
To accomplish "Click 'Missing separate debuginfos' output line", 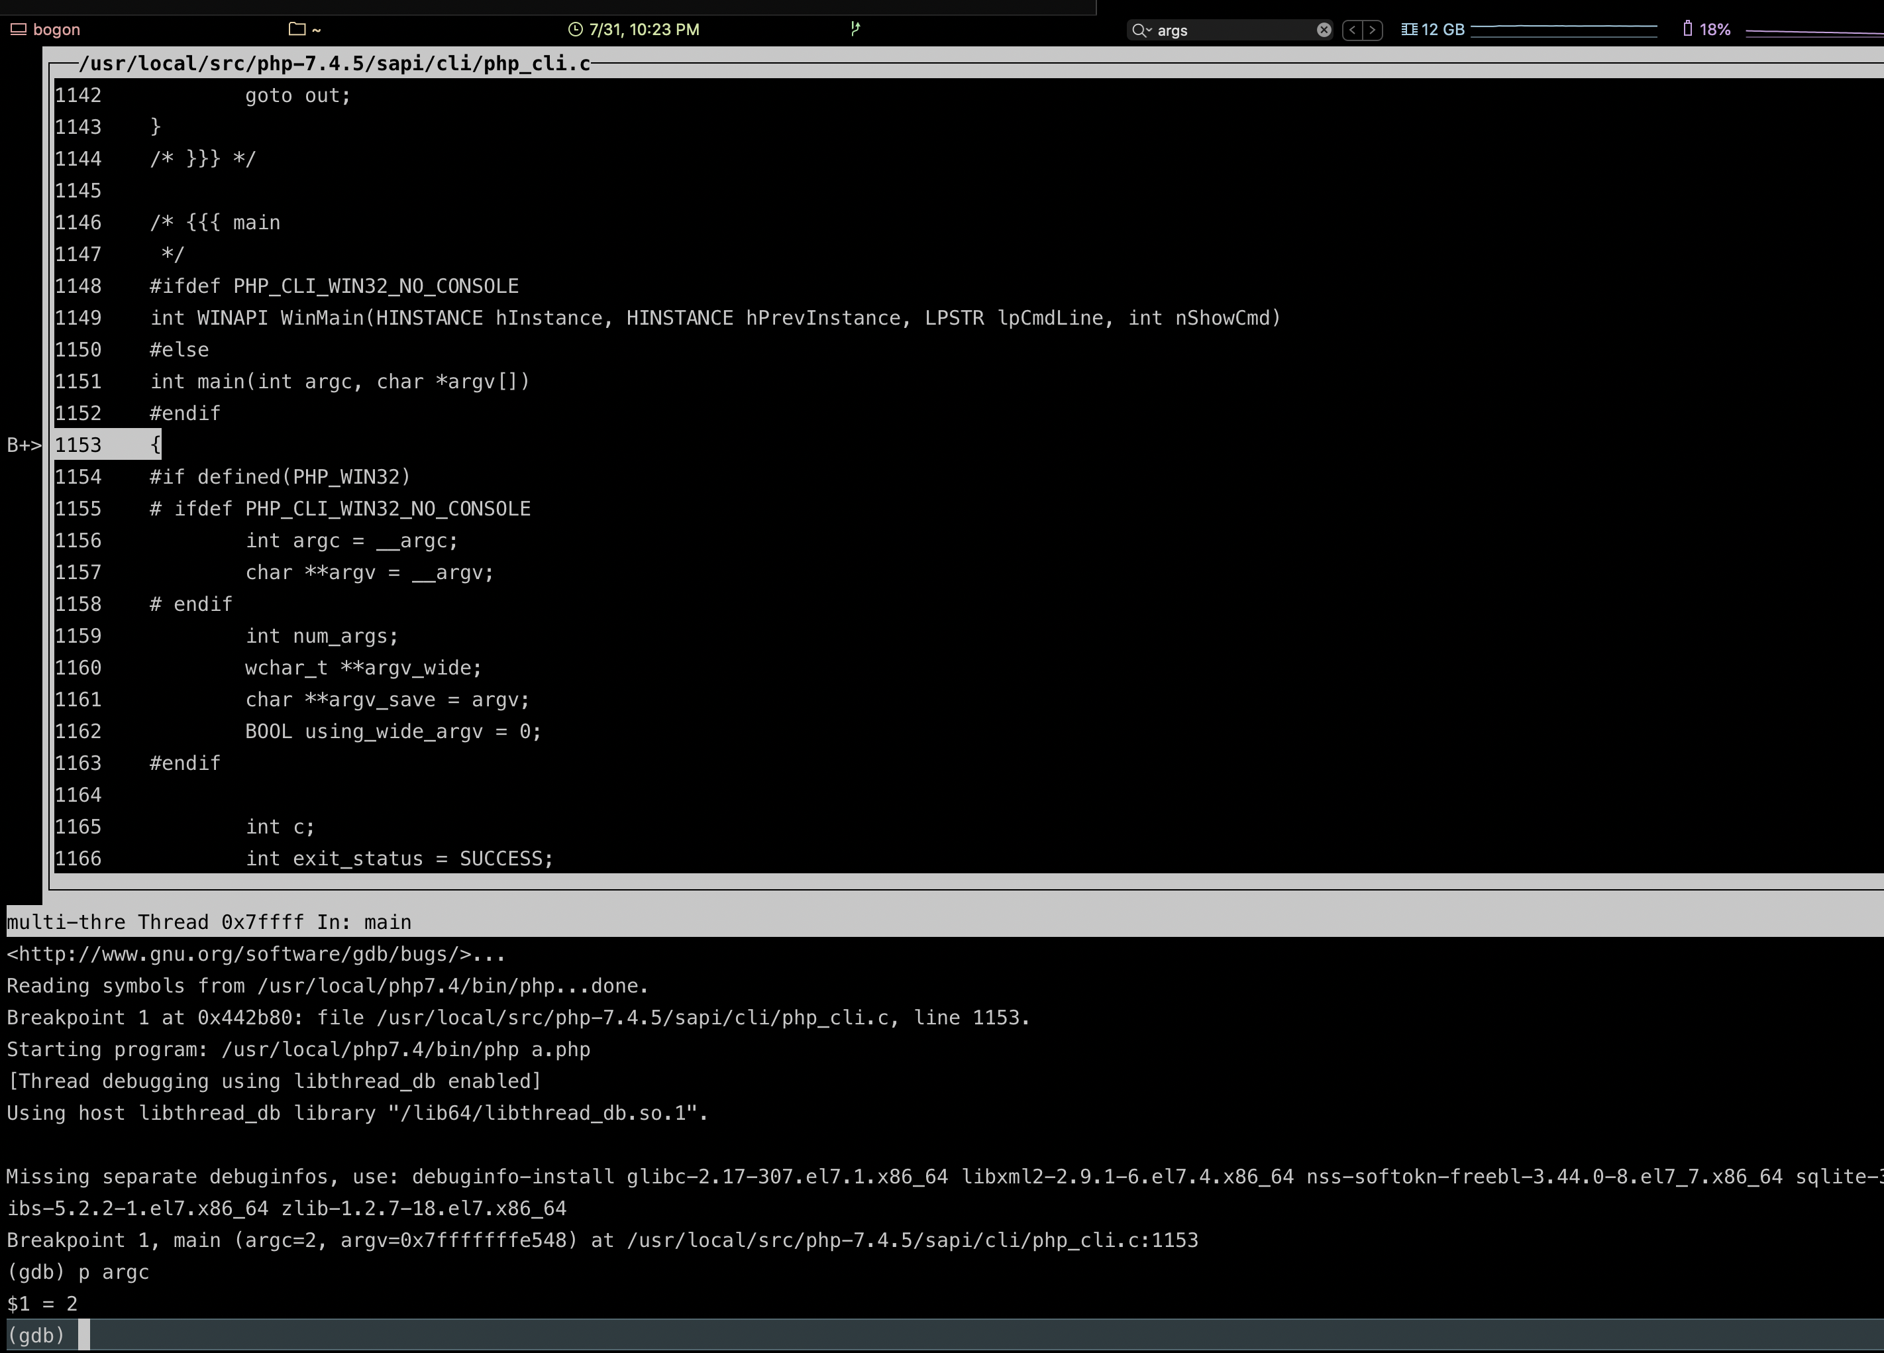I will 945,1177.
